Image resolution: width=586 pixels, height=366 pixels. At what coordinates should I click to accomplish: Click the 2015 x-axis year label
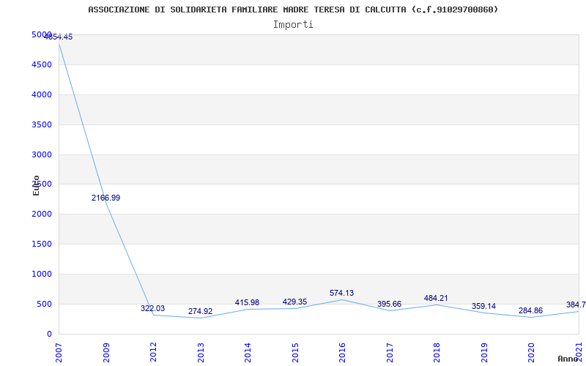[295, 353]
